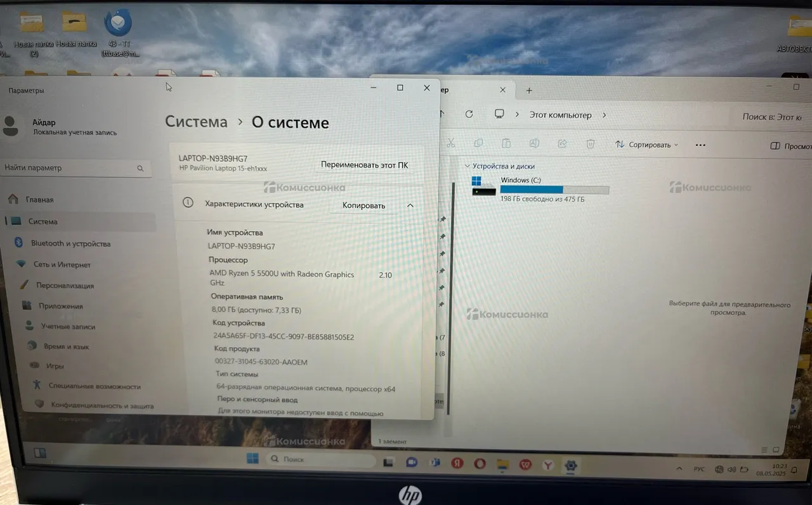Viewport: 812px width, 505px height.
Task: Collapse the Устройства и диски group
Action: point(468,166)
